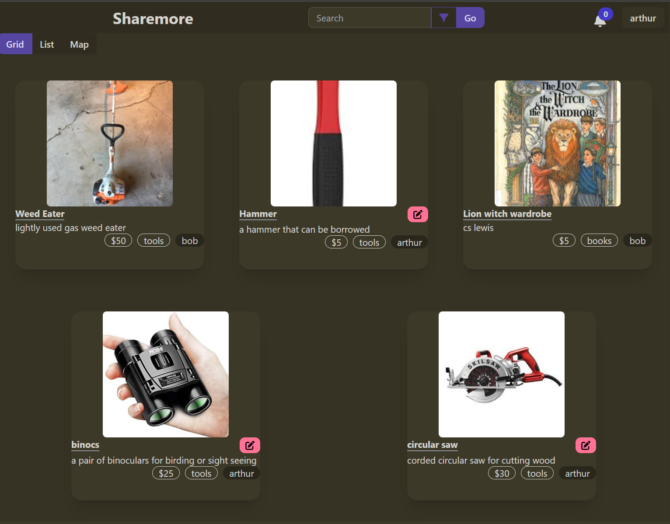Image resolution: width=670 pixels, height=524 pixels.
Task: Select the books tag on Lion witch wardrobe
Action: coord(599,241)
